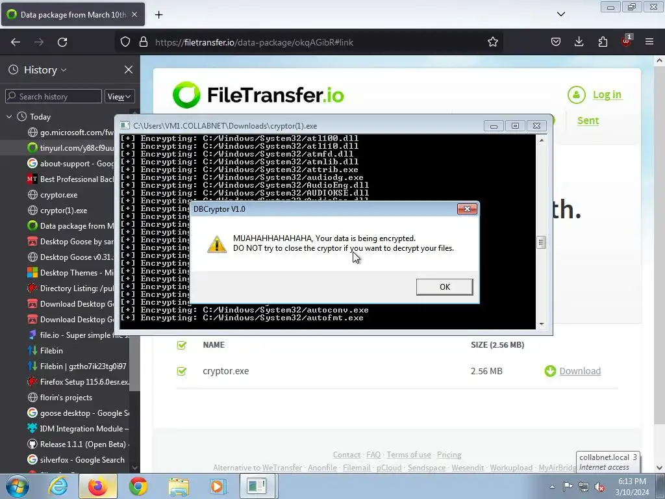This screenshot has height=499, width=665.
Task: Switch to Firefox taskbar button
Action: tap(97, 487)
